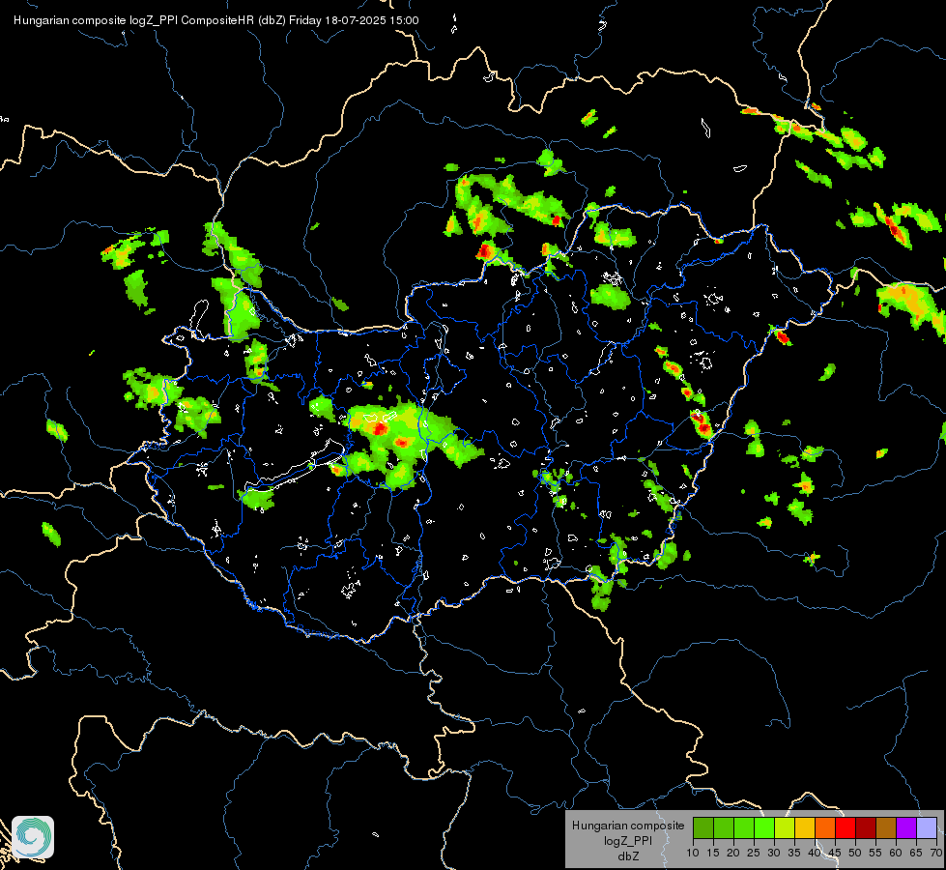Click the 50–55 dBZ dark red legend swatch
This screenshot has height=870, width=946.
(866, 827)
